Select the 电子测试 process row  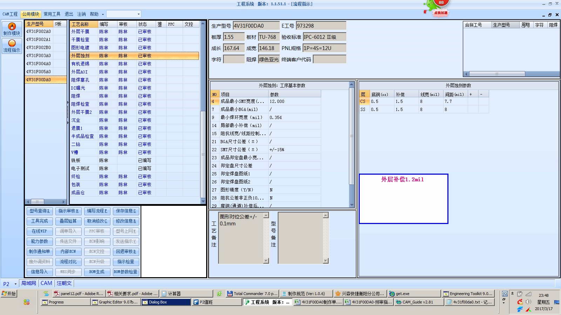[x=135, y=169]
